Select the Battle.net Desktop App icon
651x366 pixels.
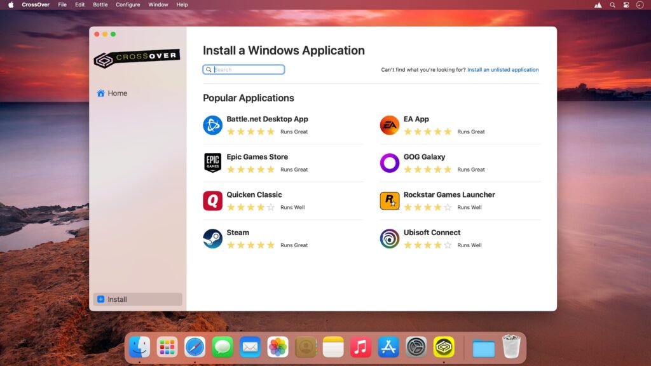(213, 125)
